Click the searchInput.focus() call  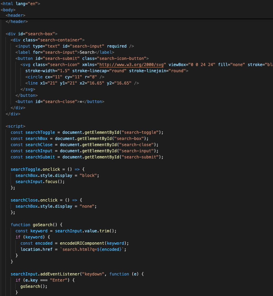pyautogui.click(x=40, y=182)
